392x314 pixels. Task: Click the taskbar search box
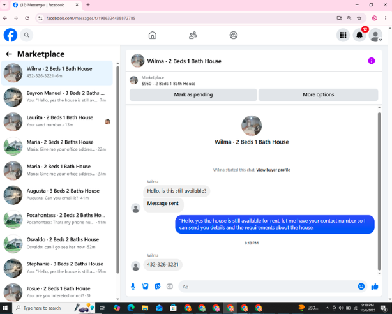[x=54, y=308]
